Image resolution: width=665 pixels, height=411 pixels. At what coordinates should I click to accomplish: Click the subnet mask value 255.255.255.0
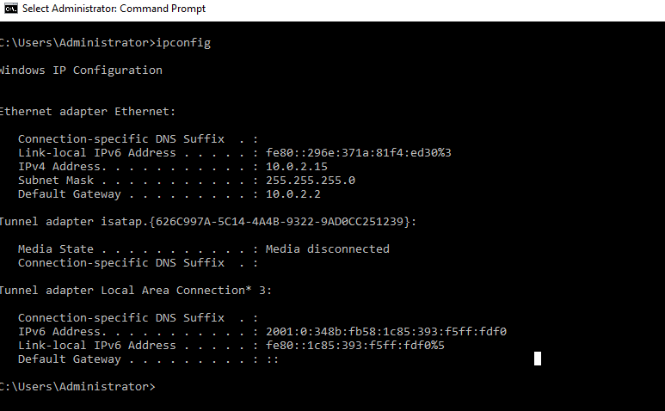[x=311, y=180]
